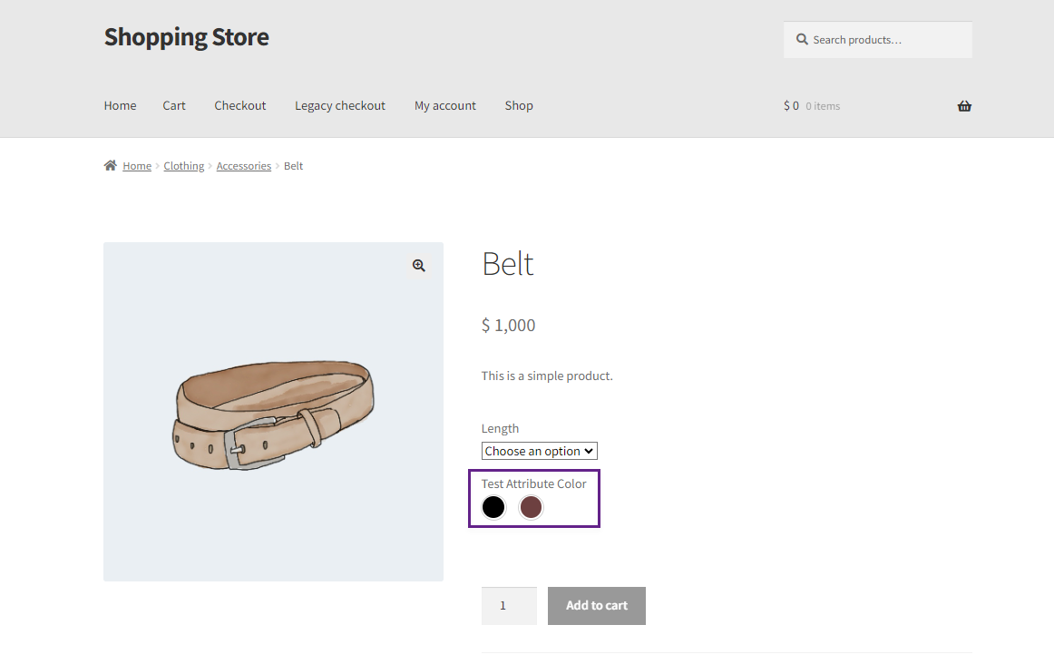Screen dimensions: 1054x664
Task: Open the Cart menu item
Action: coord(174,105)
